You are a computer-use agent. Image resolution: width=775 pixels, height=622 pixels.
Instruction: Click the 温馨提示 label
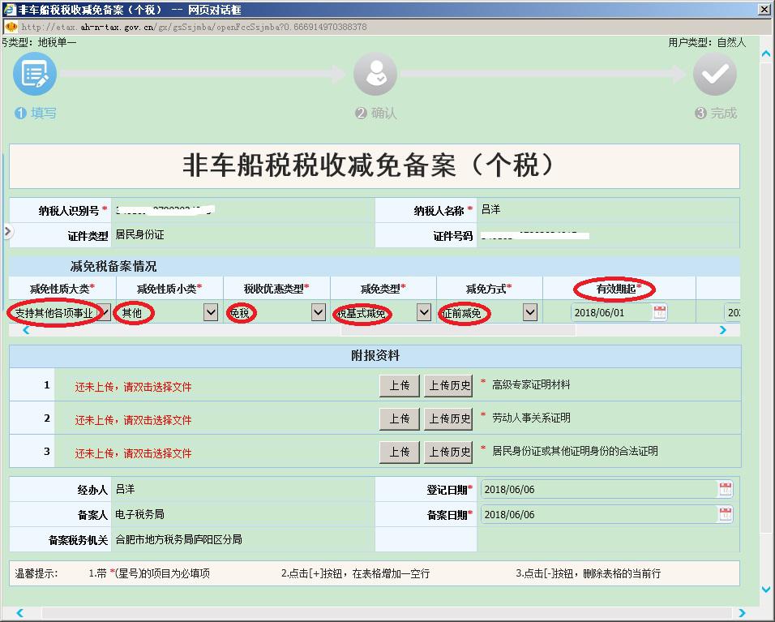click(x=36, y=573)
